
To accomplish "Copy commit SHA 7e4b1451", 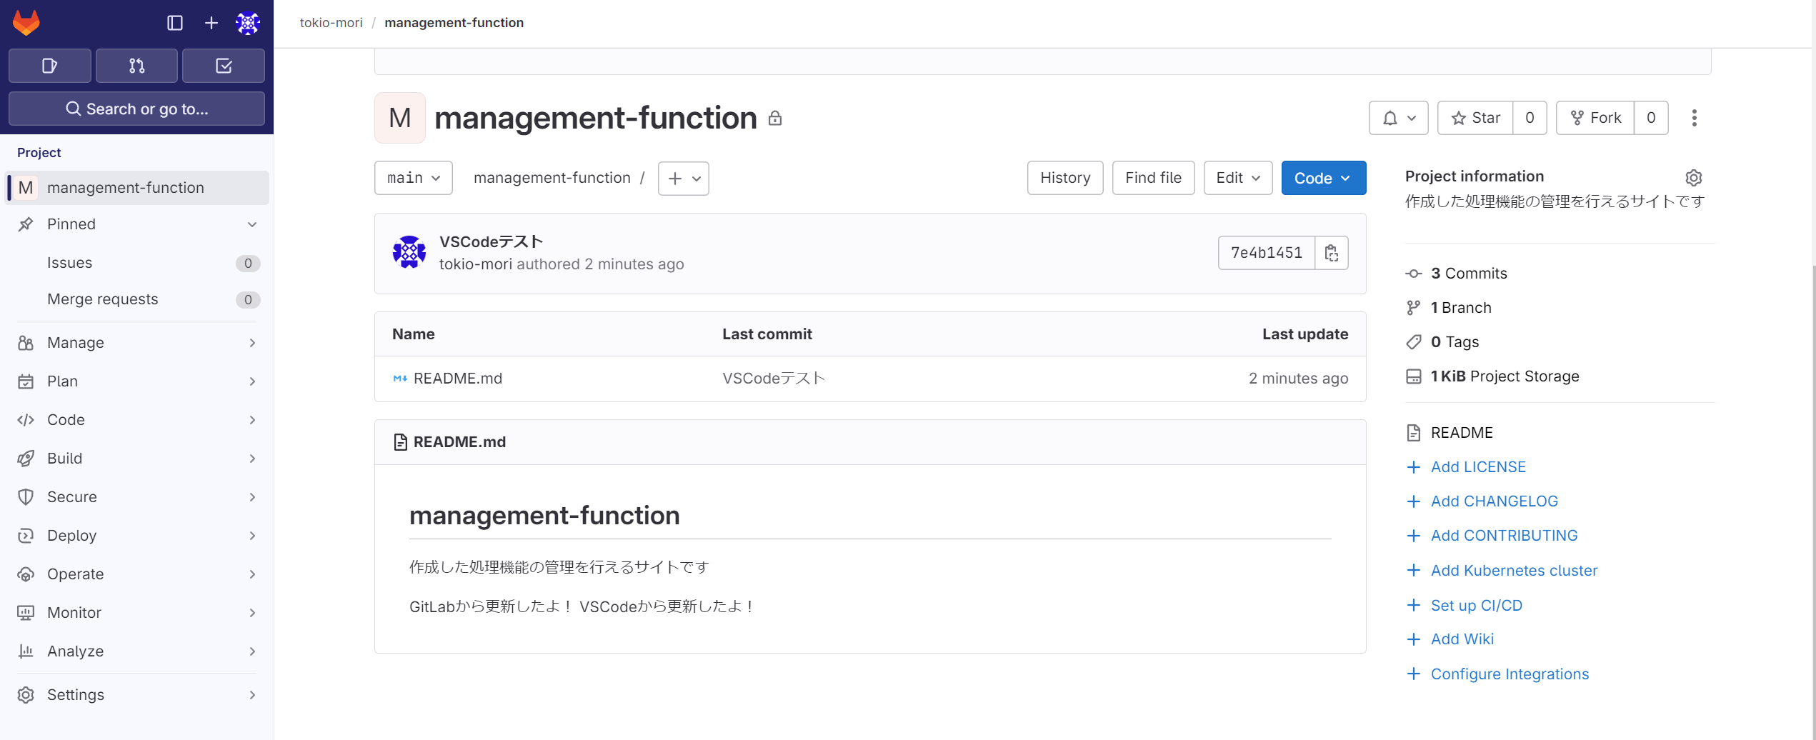I will coord(1332,253).
